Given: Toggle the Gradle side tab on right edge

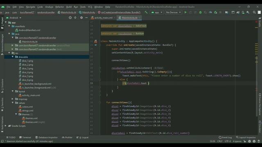Looking at the screenshot, I should coord(260,22).
